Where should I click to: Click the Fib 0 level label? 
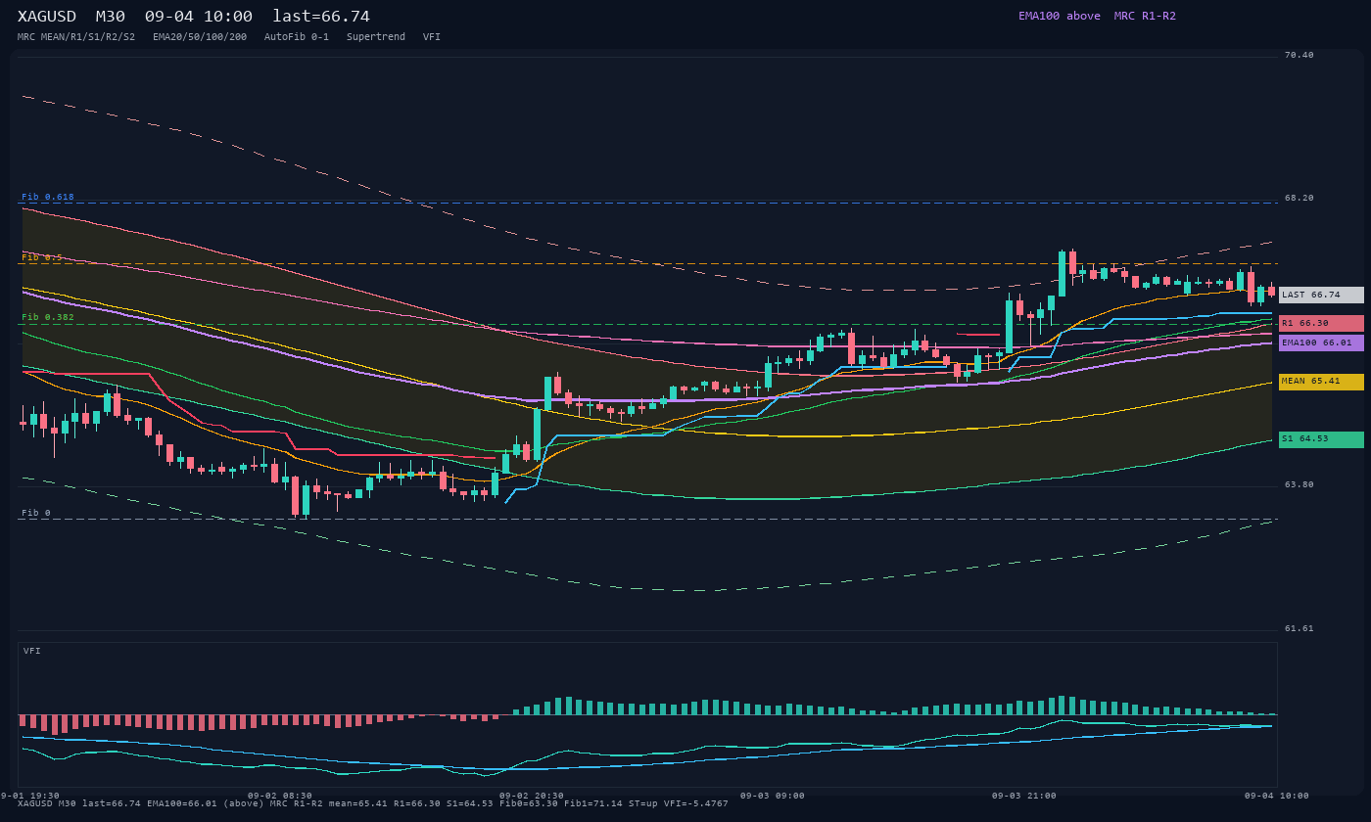(x=36, y=513)
